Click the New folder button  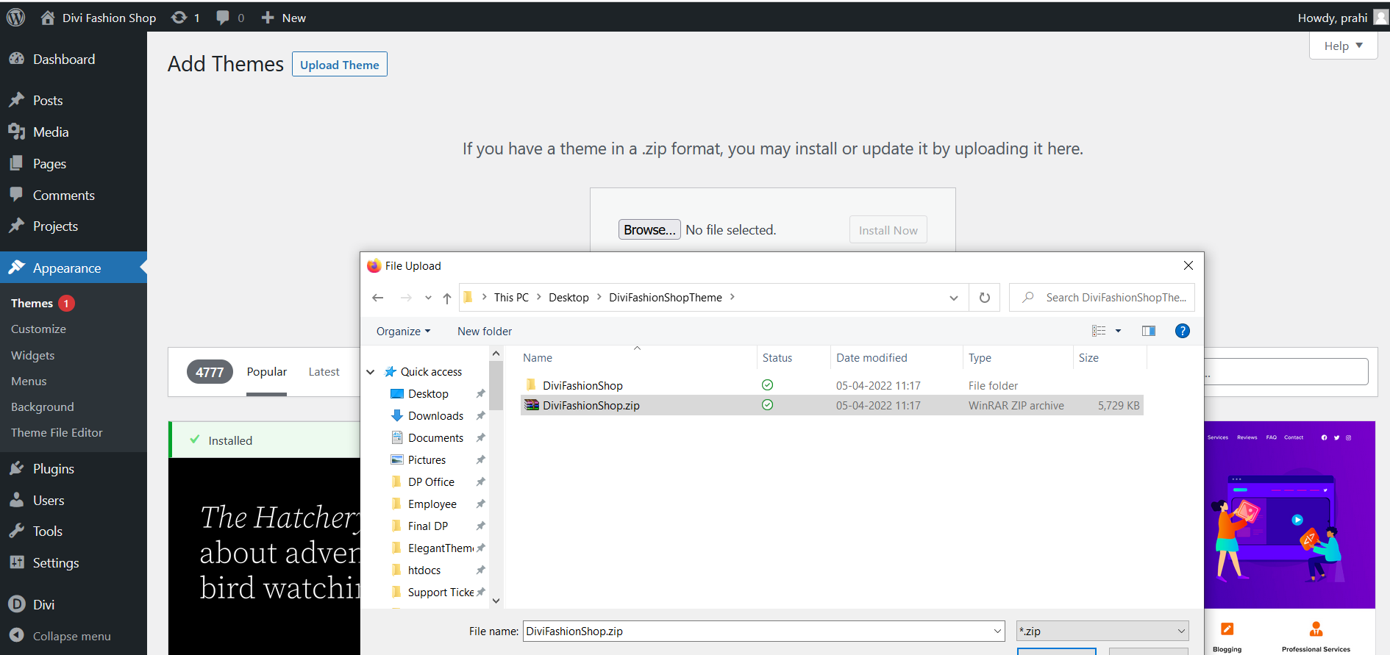pyautogui.click(x=485, y=332)
